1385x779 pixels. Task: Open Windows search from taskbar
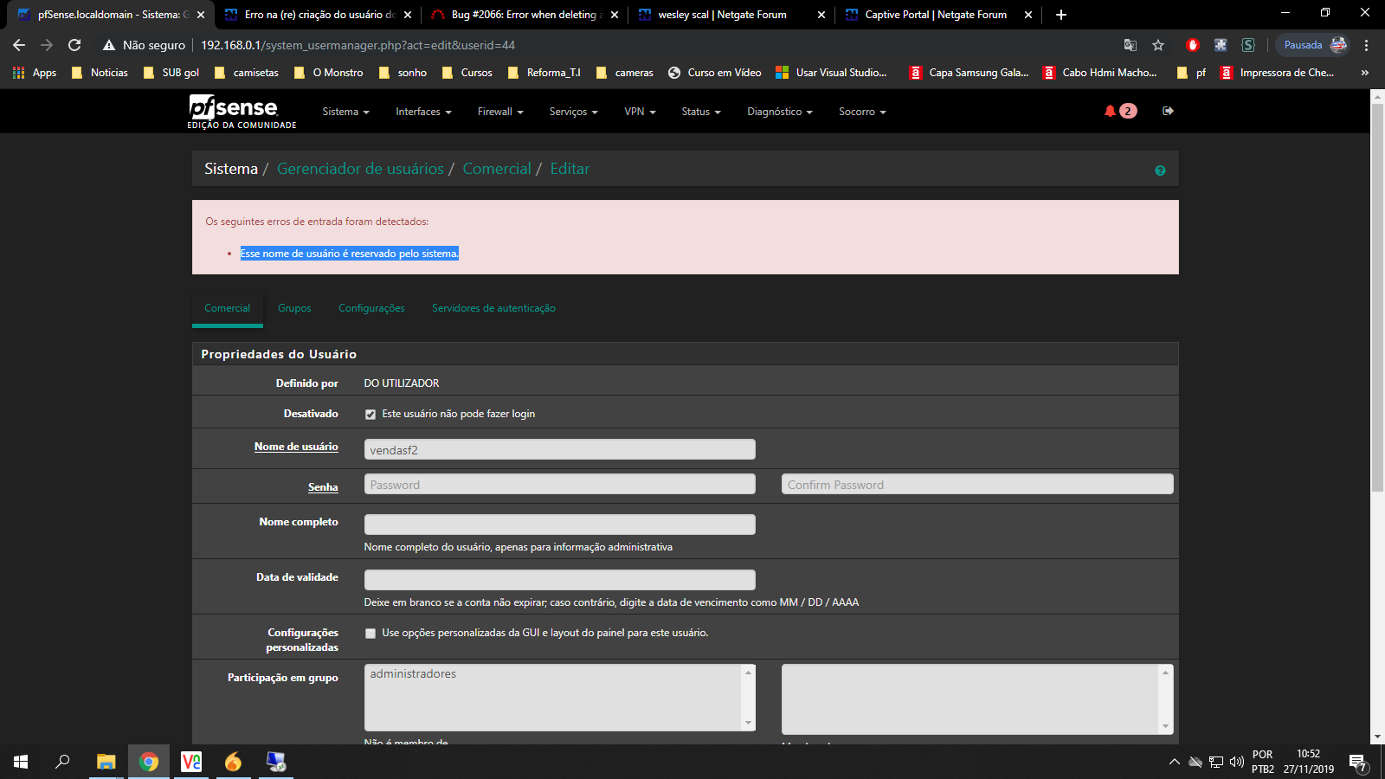coord(62,762)
